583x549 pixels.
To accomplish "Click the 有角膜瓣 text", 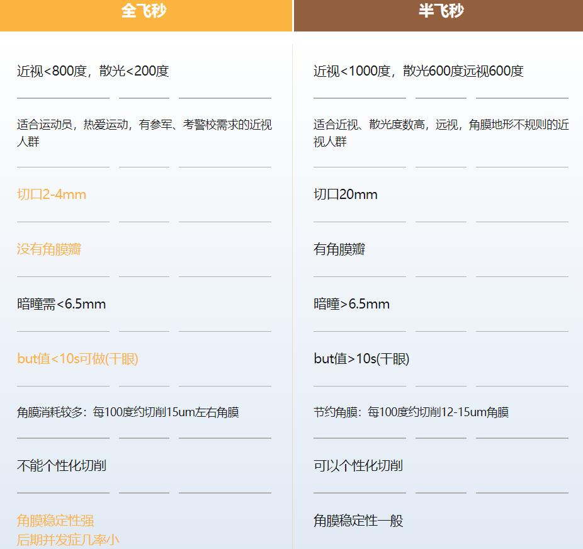I will [x=339, y=249].
